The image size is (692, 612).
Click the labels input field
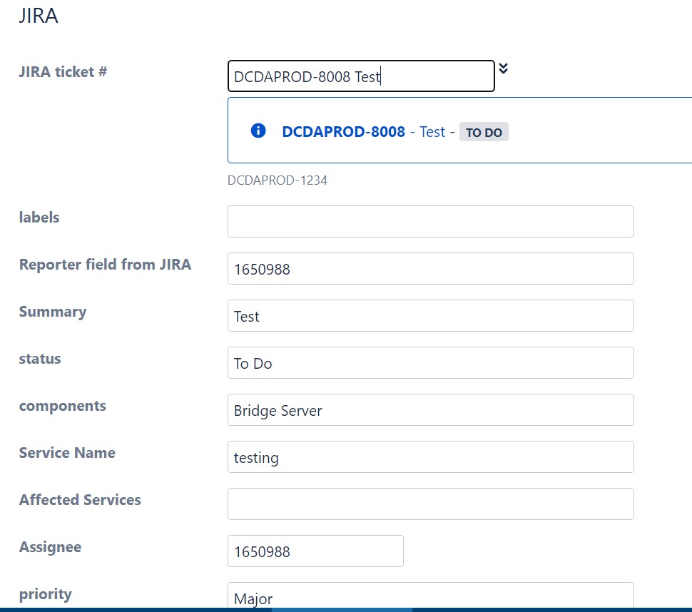point(430,221)
